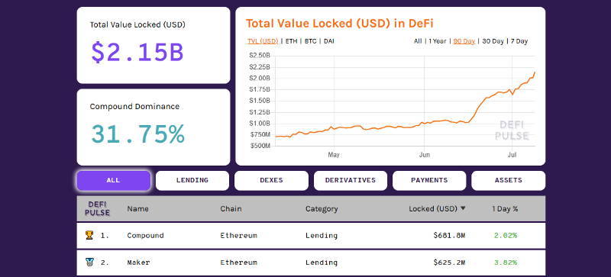The image size is (611, 277).
Task: View chart in DAI denomination
Action: (329, 41)
